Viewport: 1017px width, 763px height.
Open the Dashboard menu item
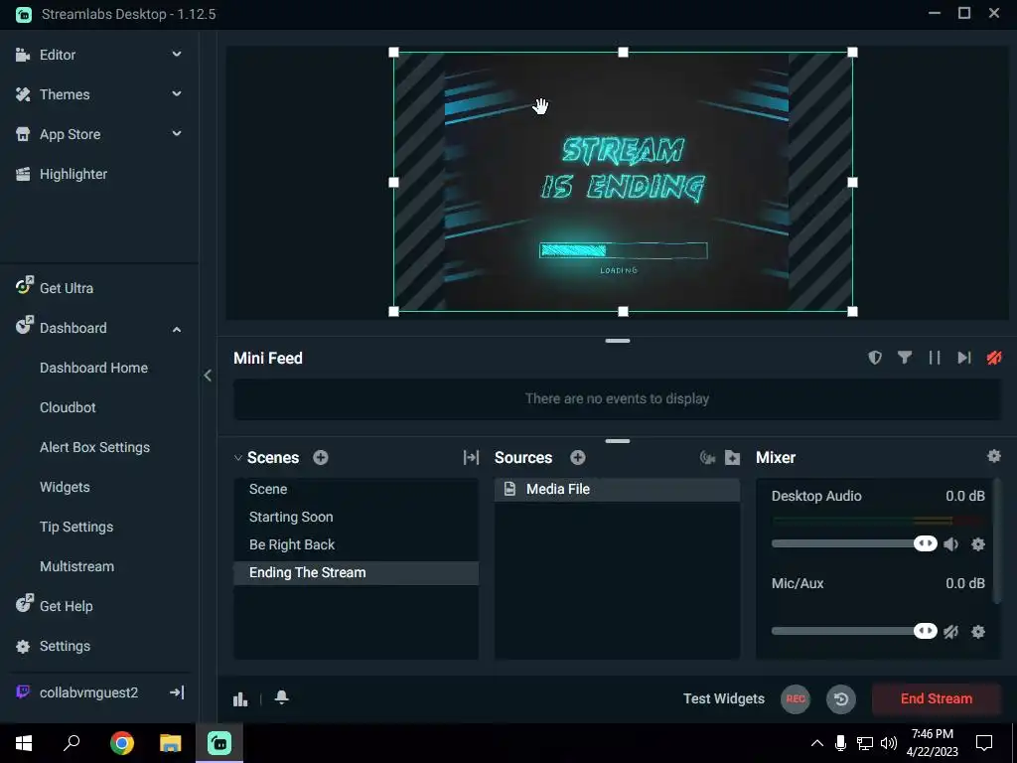point(73,328)
